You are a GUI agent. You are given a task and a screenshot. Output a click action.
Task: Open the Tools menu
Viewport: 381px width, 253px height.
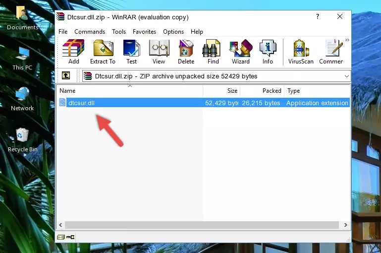[119, 32]
